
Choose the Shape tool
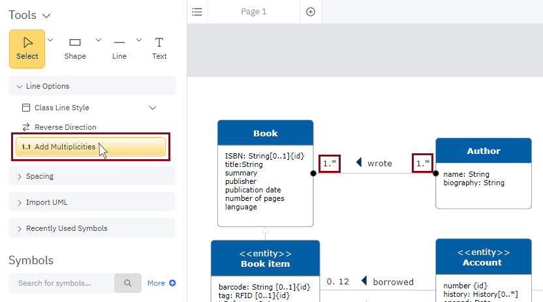[75, 48]
